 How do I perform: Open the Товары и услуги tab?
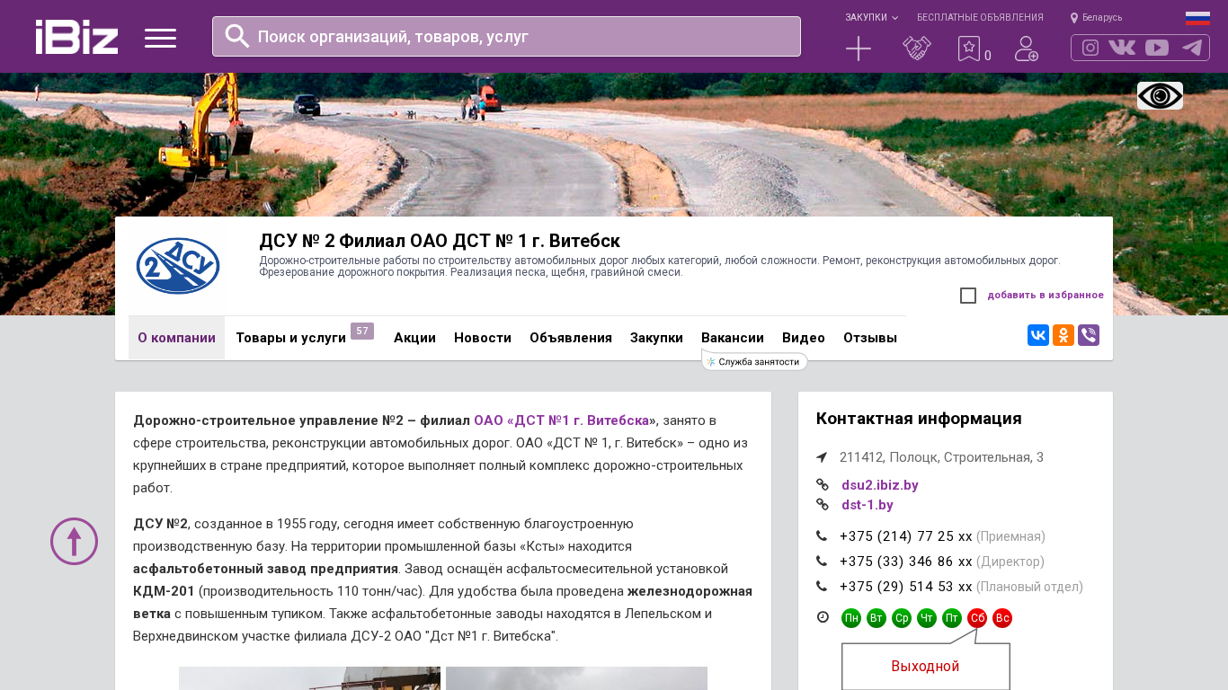click(290, 338)
